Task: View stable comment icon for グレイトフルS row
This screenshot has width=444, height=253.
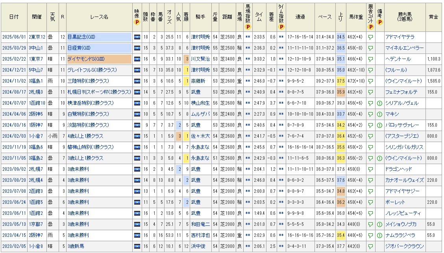Action: pyautogui.click(x=370, y=70)
